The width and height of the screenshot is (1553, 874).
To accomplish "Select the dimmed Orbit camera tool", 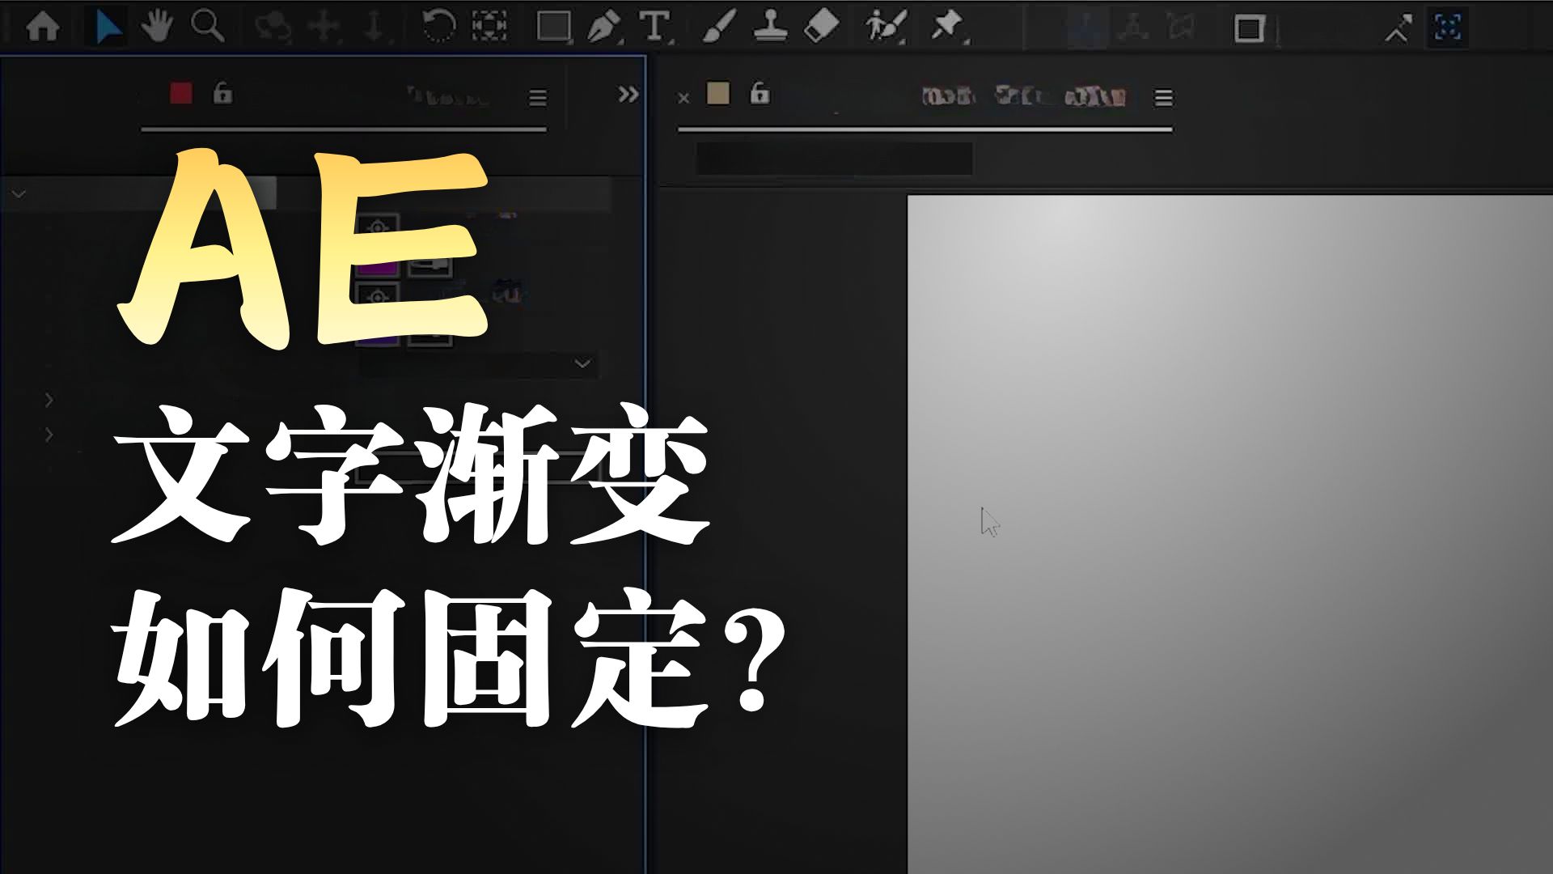I will tap(273, 28).
